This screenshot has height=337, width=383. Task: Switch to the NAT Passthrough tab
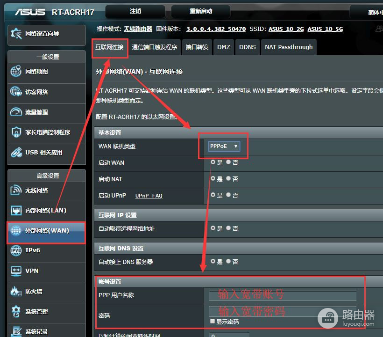coord(289,47)
